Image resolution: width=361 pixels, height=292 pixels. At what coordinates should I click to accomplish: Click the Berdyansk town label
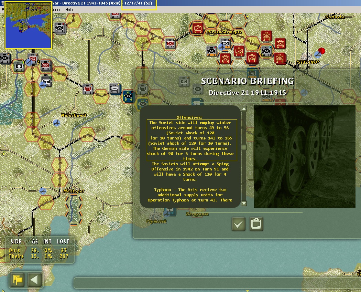point(197,214)
